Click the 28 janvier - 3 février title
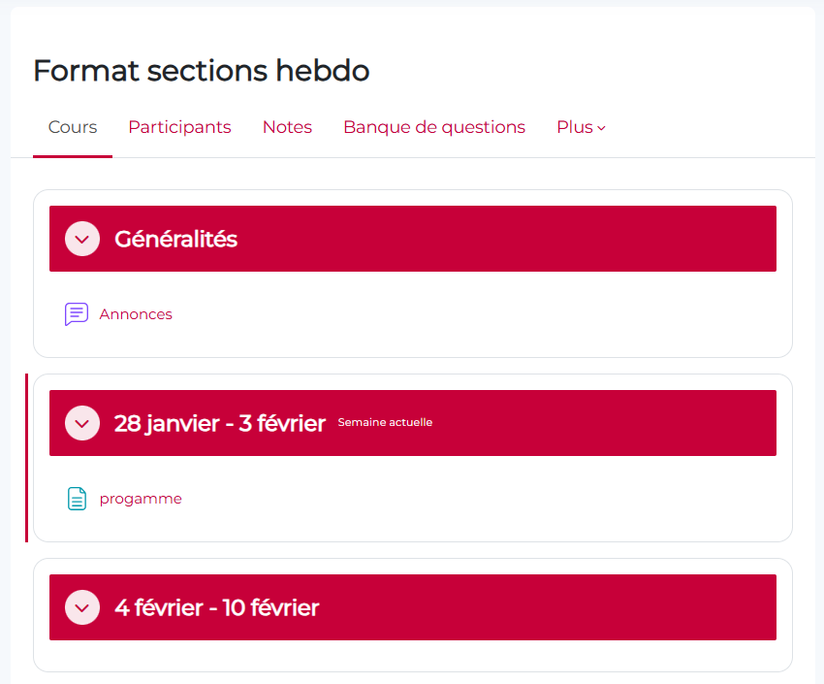 pos(219,423)
